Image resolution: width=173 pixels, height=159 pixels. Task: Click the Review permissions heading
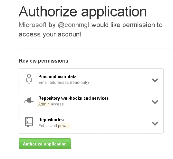[x=43, y=61]
